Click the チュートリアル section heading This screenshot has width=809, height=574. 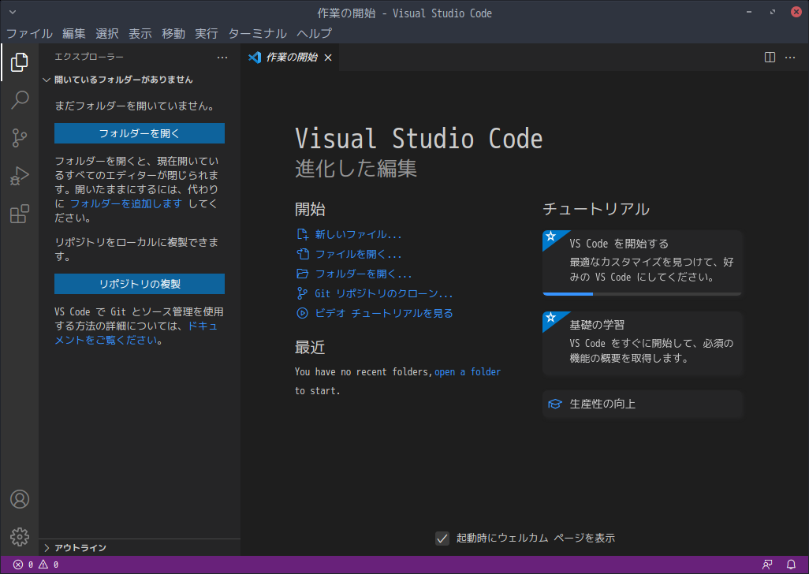point(596,209)
